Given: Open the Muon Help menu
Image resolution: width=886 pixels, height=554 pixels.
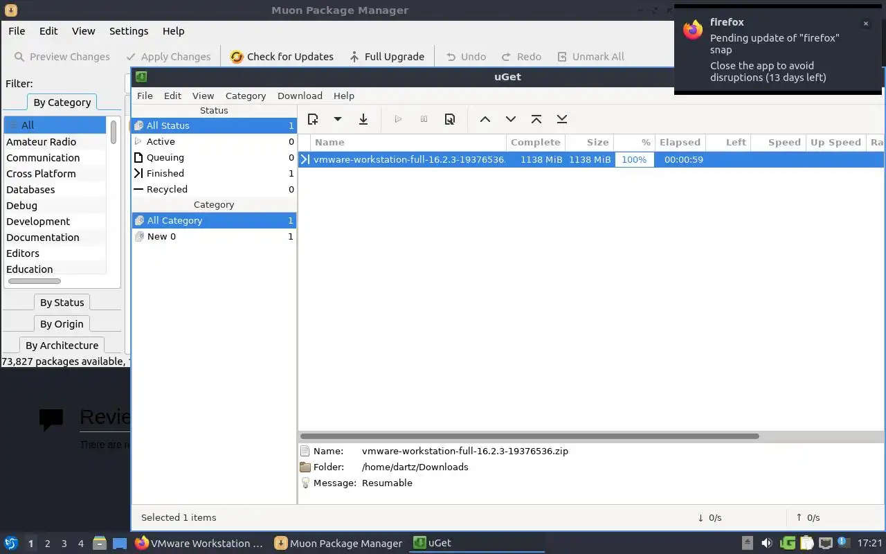Looking at the screenshot, I should coord(173,31).
